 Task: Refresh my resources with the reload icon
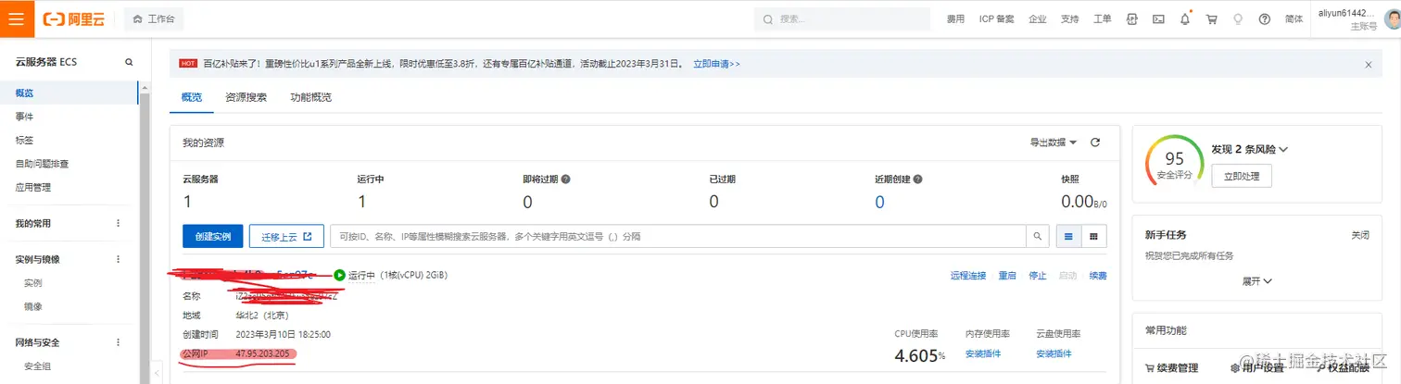1095,142
